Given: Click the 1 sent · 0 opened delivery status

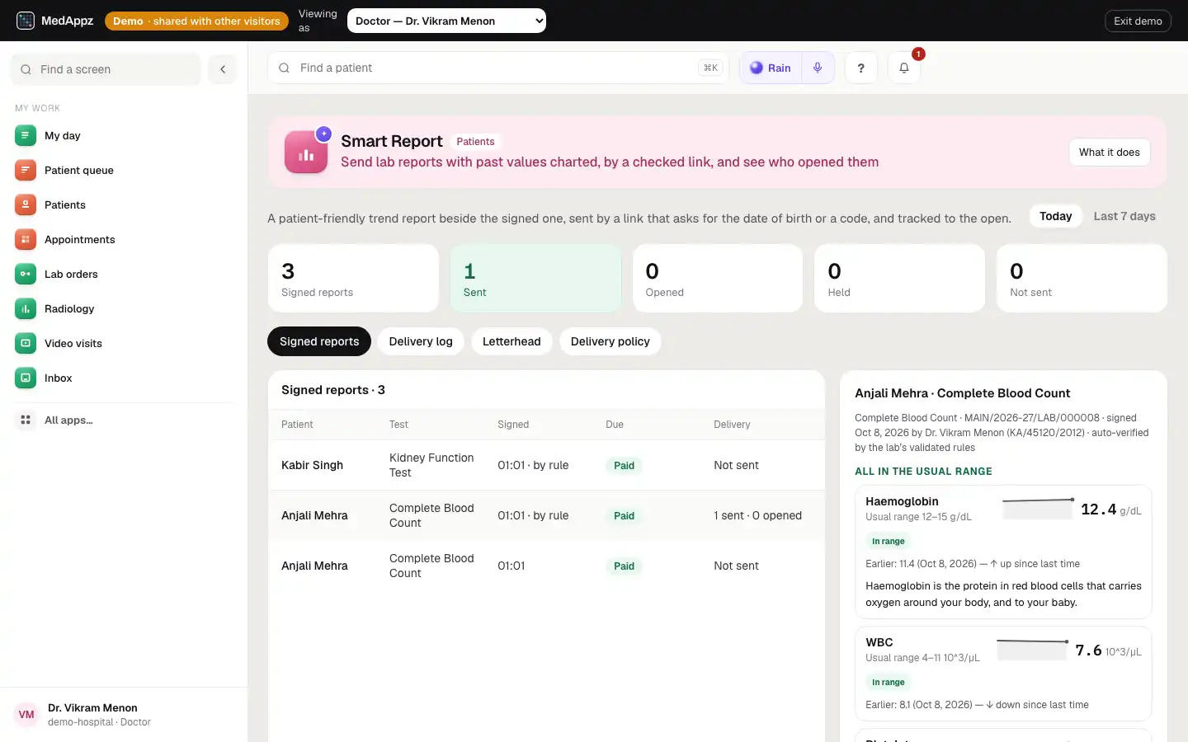Looking at the screenshot, I should tap(757, 515).
